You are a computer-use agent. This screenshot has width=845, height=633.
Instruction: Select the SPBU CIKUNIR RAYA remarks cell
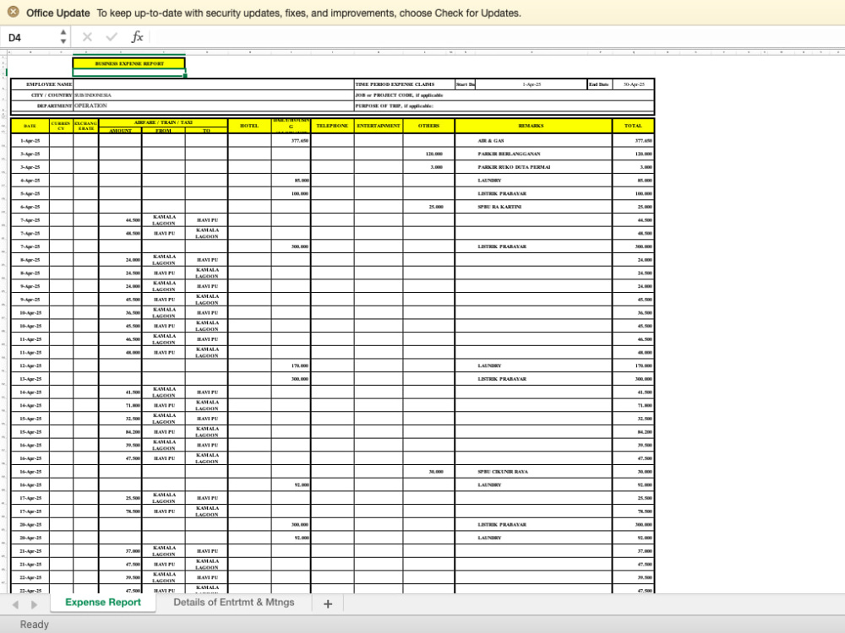pos(533,472)
